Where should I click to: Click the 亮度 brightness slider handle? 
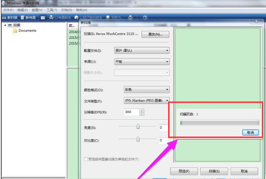[138, 126]
